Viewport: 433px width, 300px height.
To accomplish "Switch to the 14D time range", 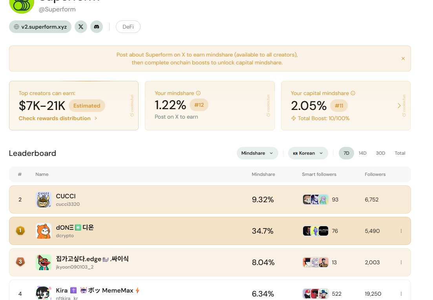I will [x=363, y=153].
